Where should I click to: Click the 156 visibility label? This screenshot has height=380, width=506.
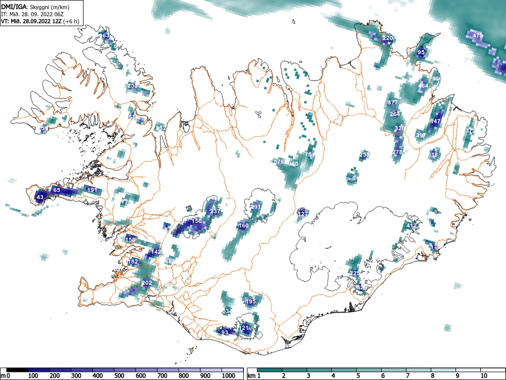[x=196, y=221]
